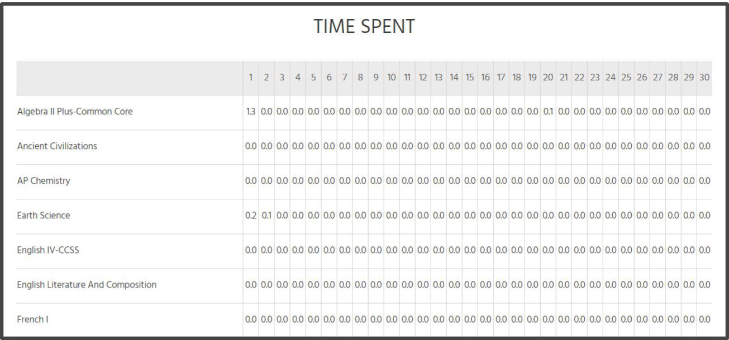Select the day 20 column header
The width and height of the screenshot is (729, 340).
548,78
